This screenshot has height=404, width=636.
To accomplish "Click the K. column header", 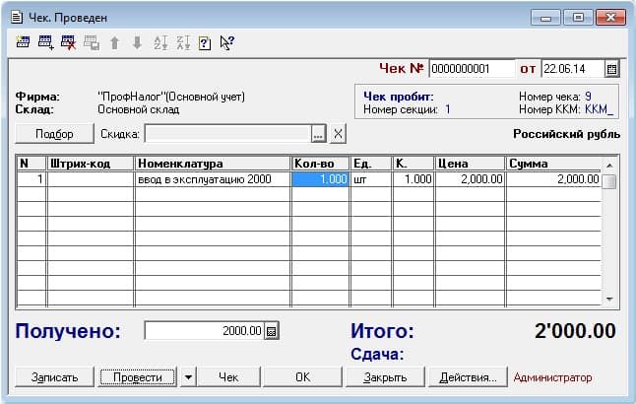I will [413, 164].
